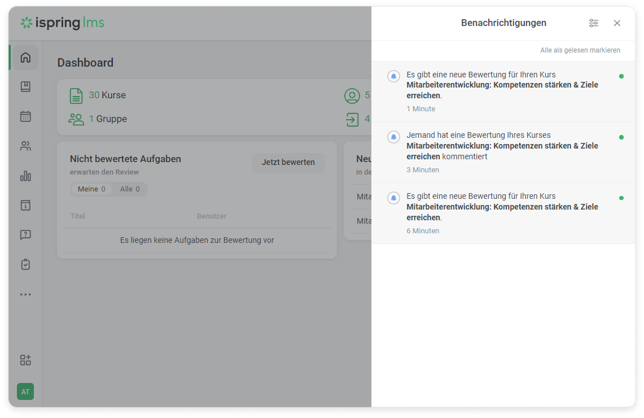Viewport: 644px width, 418px height.
Task: Open the AT user avatar menu
Action: pyautogui.click(x=25, y=391)
